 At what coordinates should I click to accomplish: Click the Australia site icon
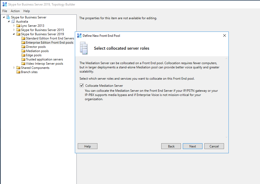pyautogui.click(x=13, y=22)
